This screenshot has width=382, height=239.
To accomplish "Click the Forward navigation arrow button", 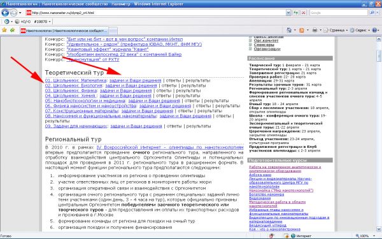I will 13,13.
